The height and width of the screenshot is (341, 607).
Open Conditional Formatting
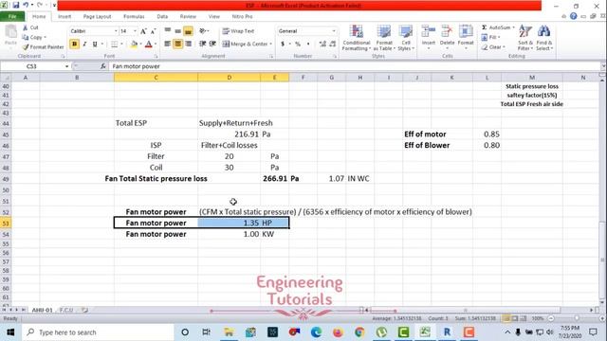pos(357,38)
